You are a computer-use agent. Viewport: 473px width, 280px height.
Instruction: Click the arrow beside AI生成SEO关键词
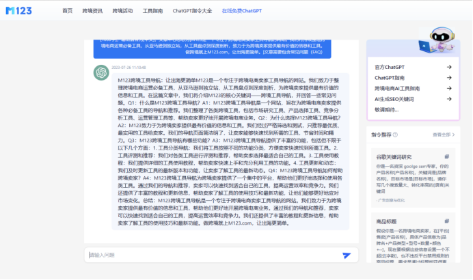[x=448, y=99]
